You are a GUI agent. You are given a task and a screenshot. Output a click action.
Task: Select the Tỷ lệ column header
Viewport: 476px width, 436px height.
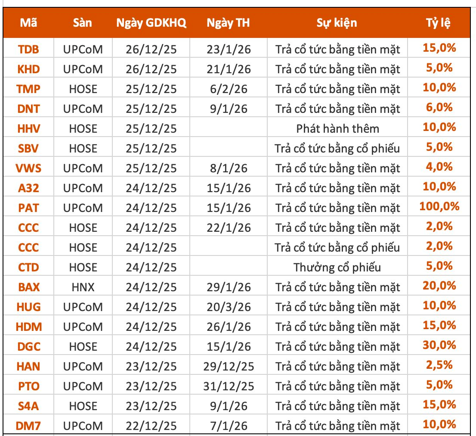click(439, 23)
